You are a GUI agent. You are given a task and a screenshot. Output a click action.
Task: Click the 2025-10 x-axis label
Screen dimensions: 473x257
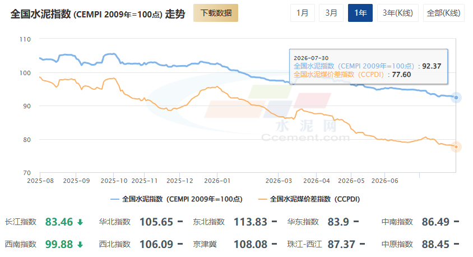point(114,181)
